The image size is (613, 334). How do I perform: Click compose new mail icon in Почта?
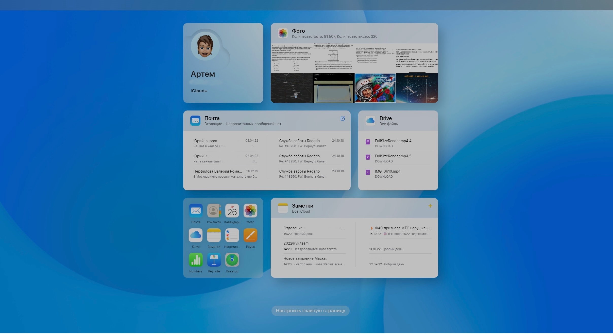[x=343, y=118]
